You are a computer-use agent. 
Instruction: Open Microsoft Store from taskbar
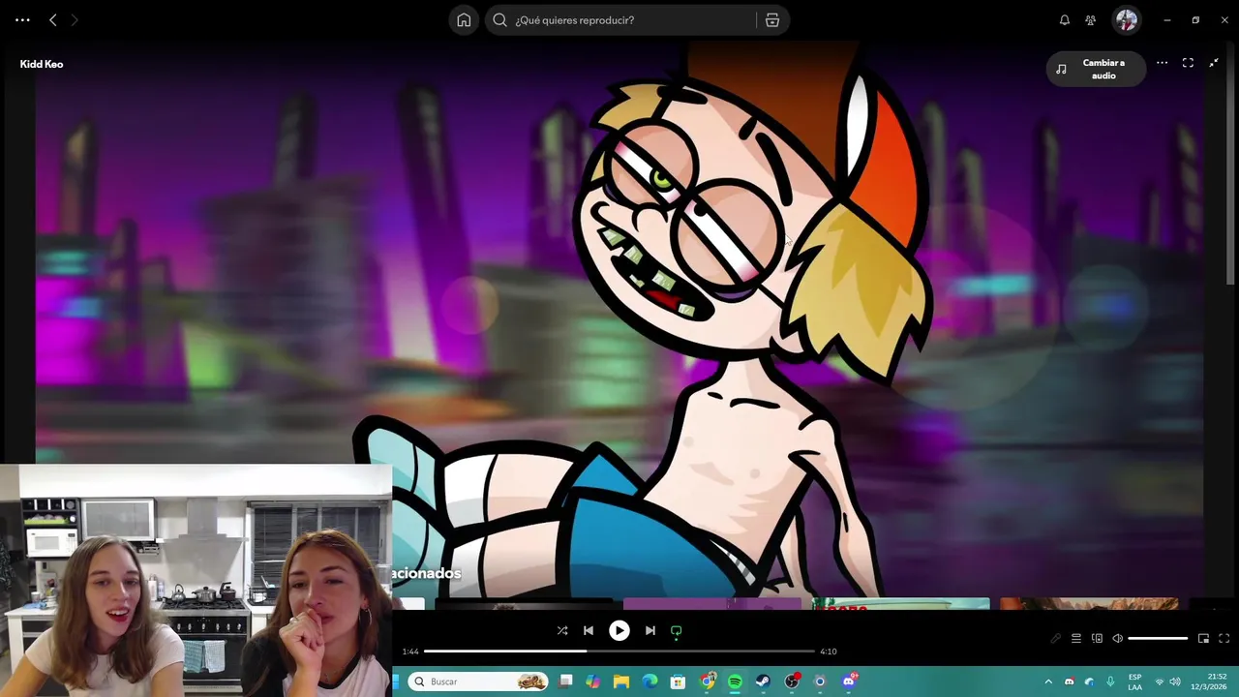(679, 682)
